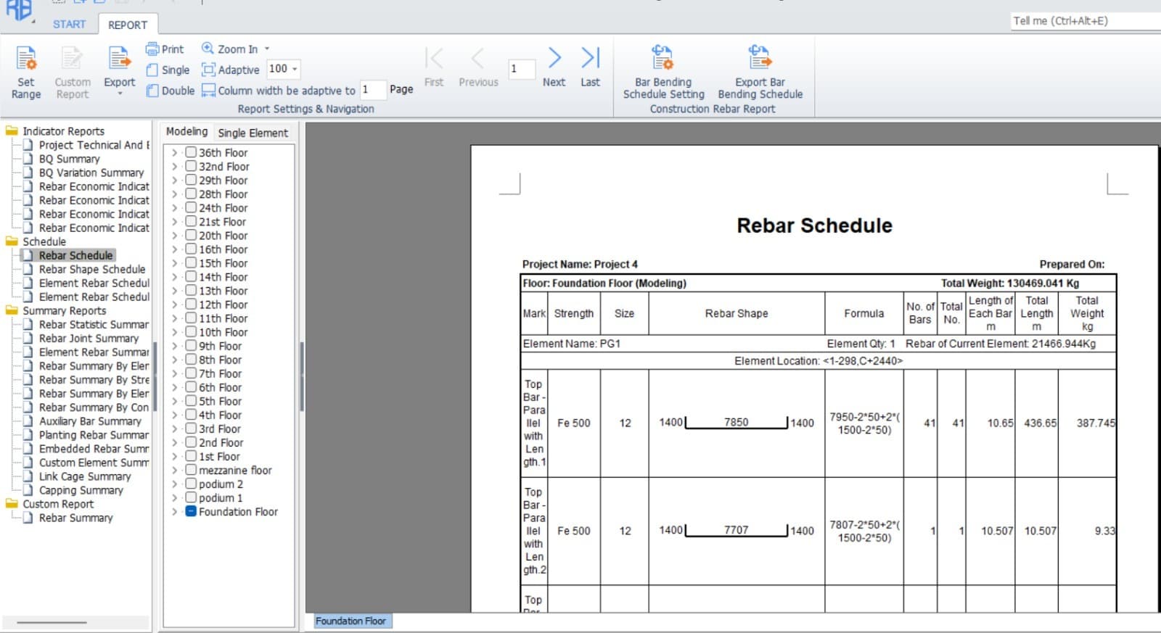Expand the podium 2 node
The width and height of the screenshot is (1161, 633).
(x=174, y=484)
